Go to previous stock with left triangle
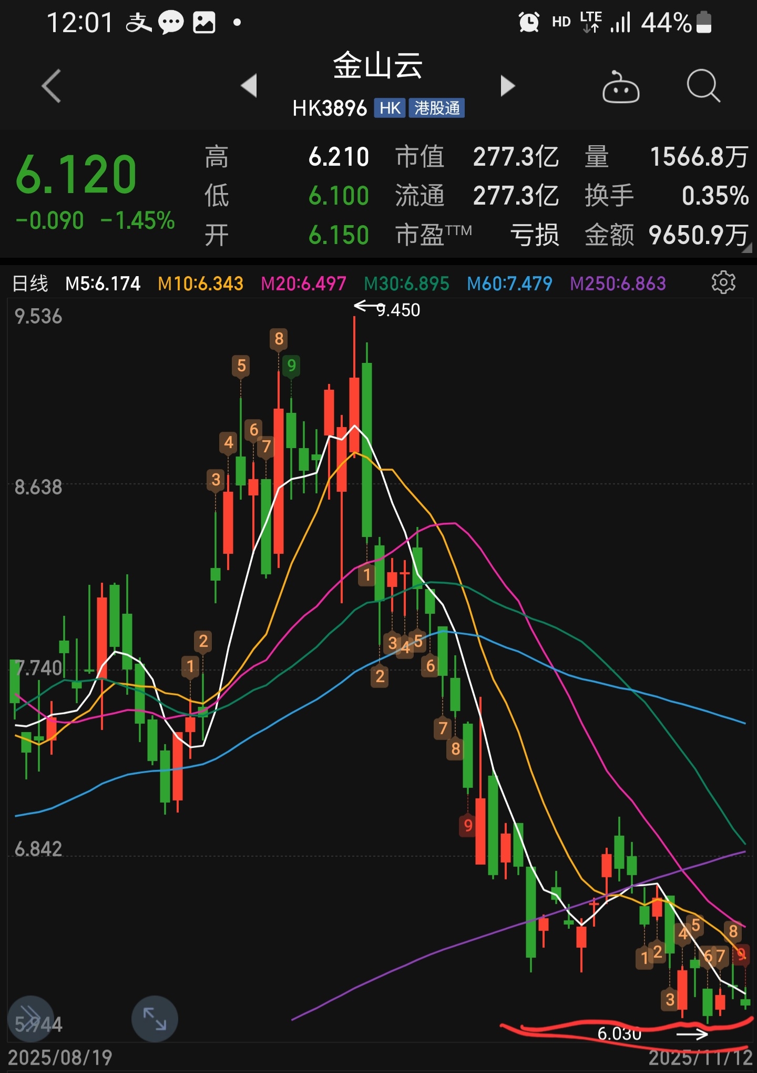757x1073 pixels. (249, 86)
